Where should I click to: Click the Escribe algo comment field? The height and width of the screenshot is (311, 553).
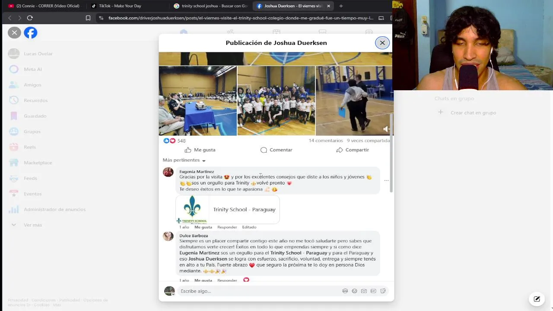[x=259, y=291]
